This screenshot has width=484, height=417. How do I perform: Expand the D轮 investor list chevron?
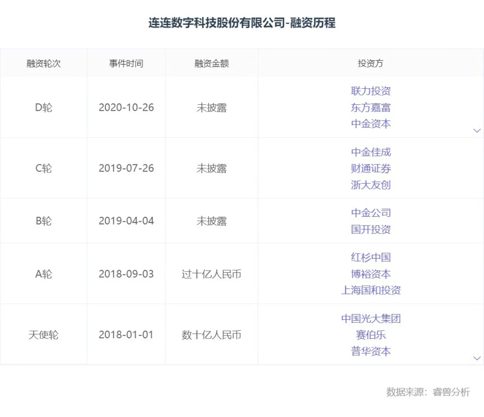tap(476, 131)
